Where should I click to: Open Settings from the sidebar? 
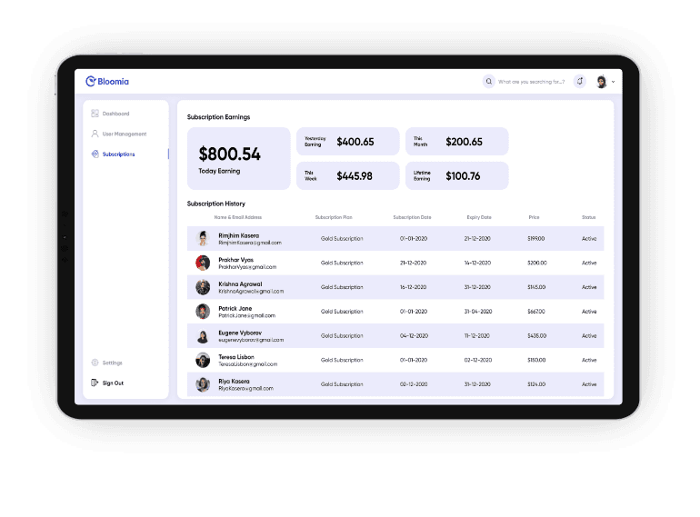pos(112,363)
